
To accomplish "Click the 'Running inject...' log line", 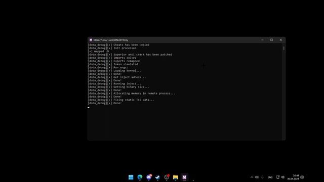I will (x=114, y=84).
